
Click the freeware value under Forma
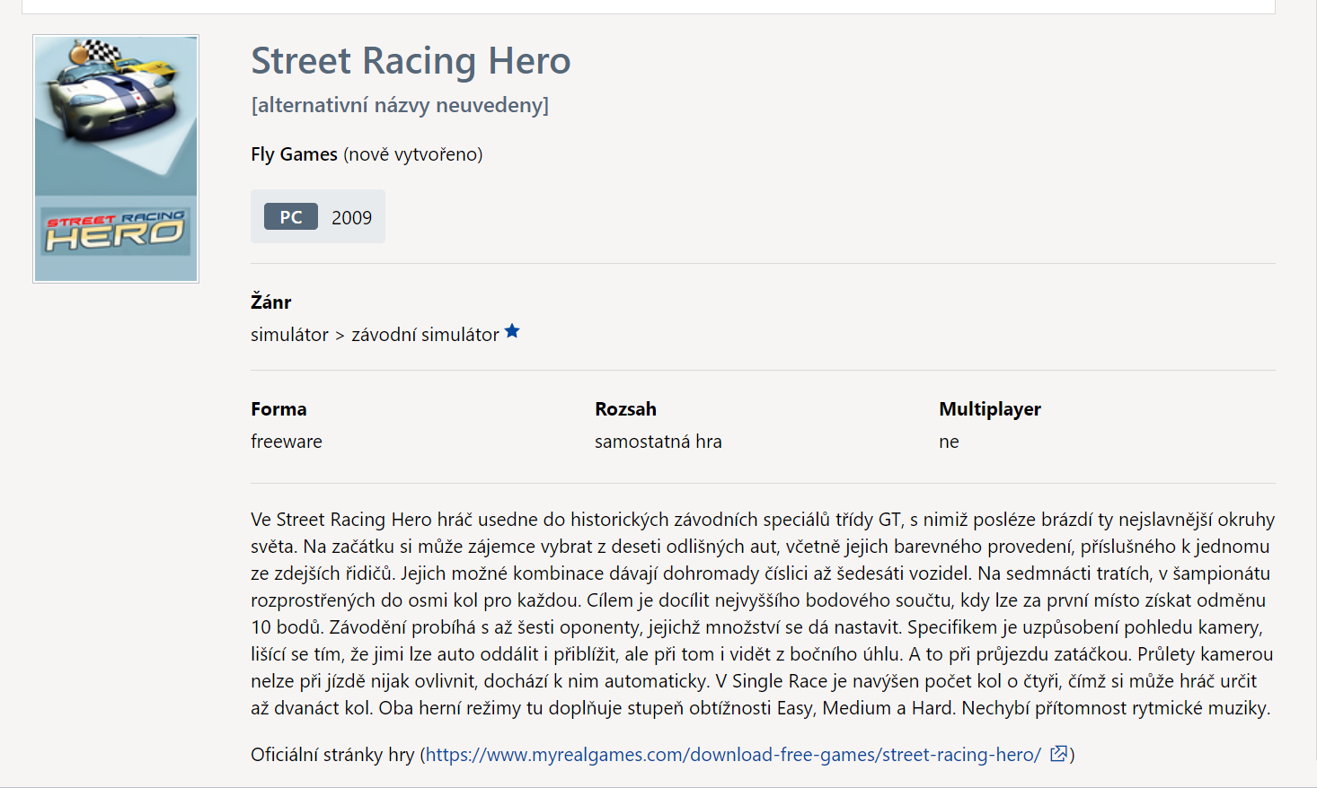(287, 442)
